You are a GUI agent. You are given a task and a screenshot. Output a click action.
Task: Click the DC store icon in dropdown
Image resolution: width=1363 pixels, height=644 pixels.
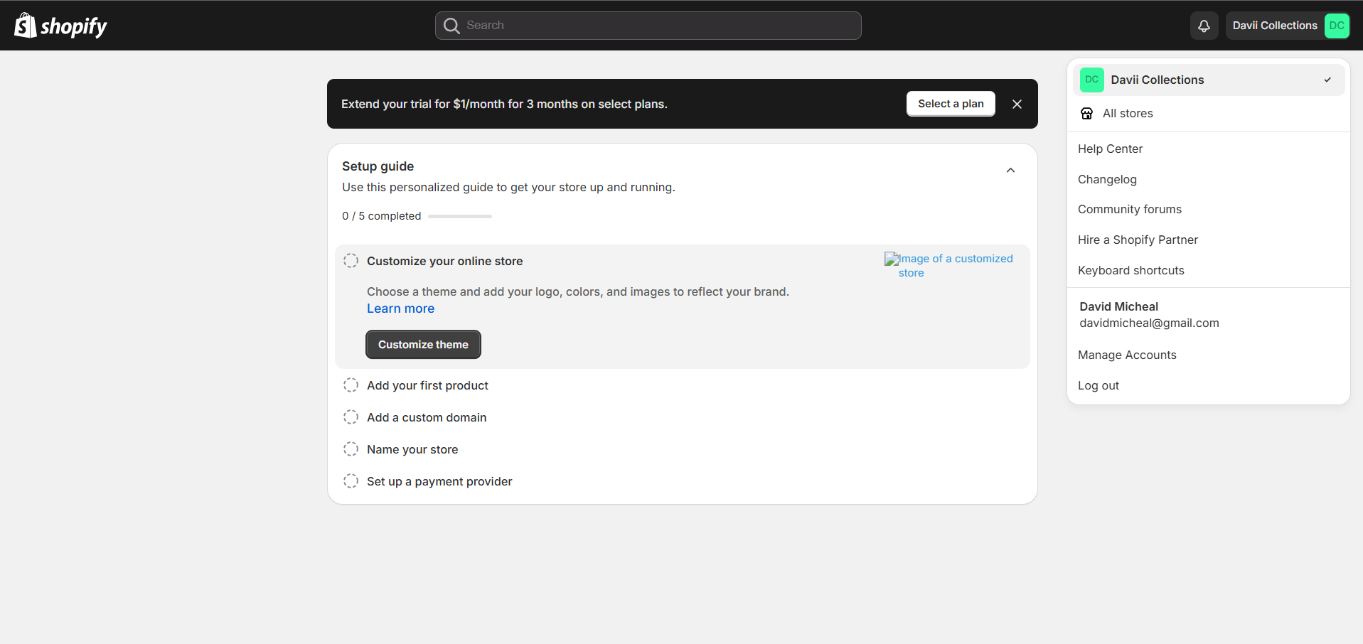[1091, 80]
